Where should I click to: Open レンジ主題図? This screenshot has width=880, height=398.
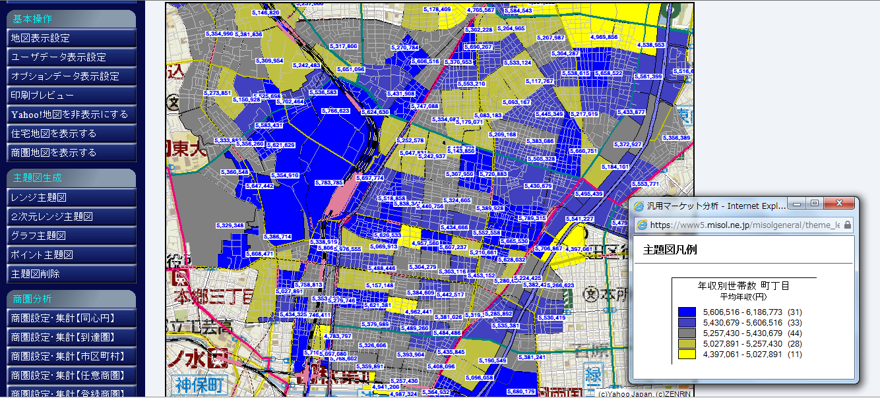click(x=71, y=198)
